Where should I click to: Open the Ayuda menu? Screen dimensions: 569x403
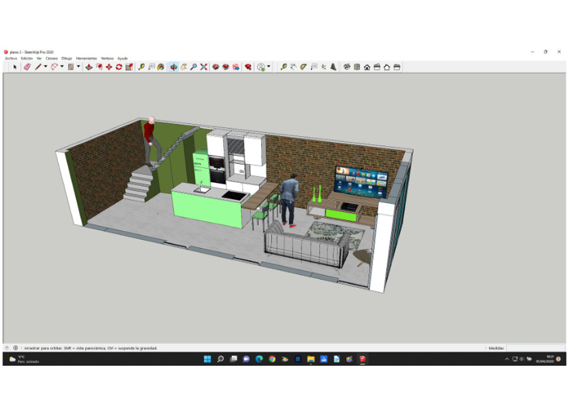click(123, 58)
